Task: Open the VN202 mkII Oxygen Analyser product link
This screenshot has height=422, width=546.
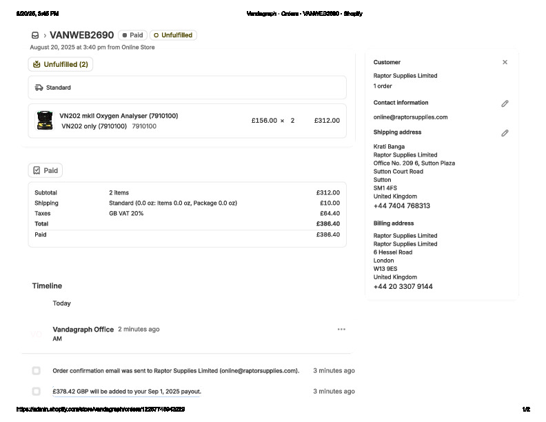Action: click(118, 116)
